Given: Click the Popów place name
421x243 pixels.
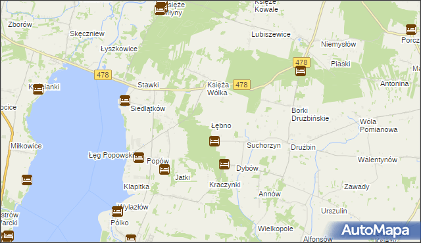Looking at the screenshot, I should tap(158, 161).
